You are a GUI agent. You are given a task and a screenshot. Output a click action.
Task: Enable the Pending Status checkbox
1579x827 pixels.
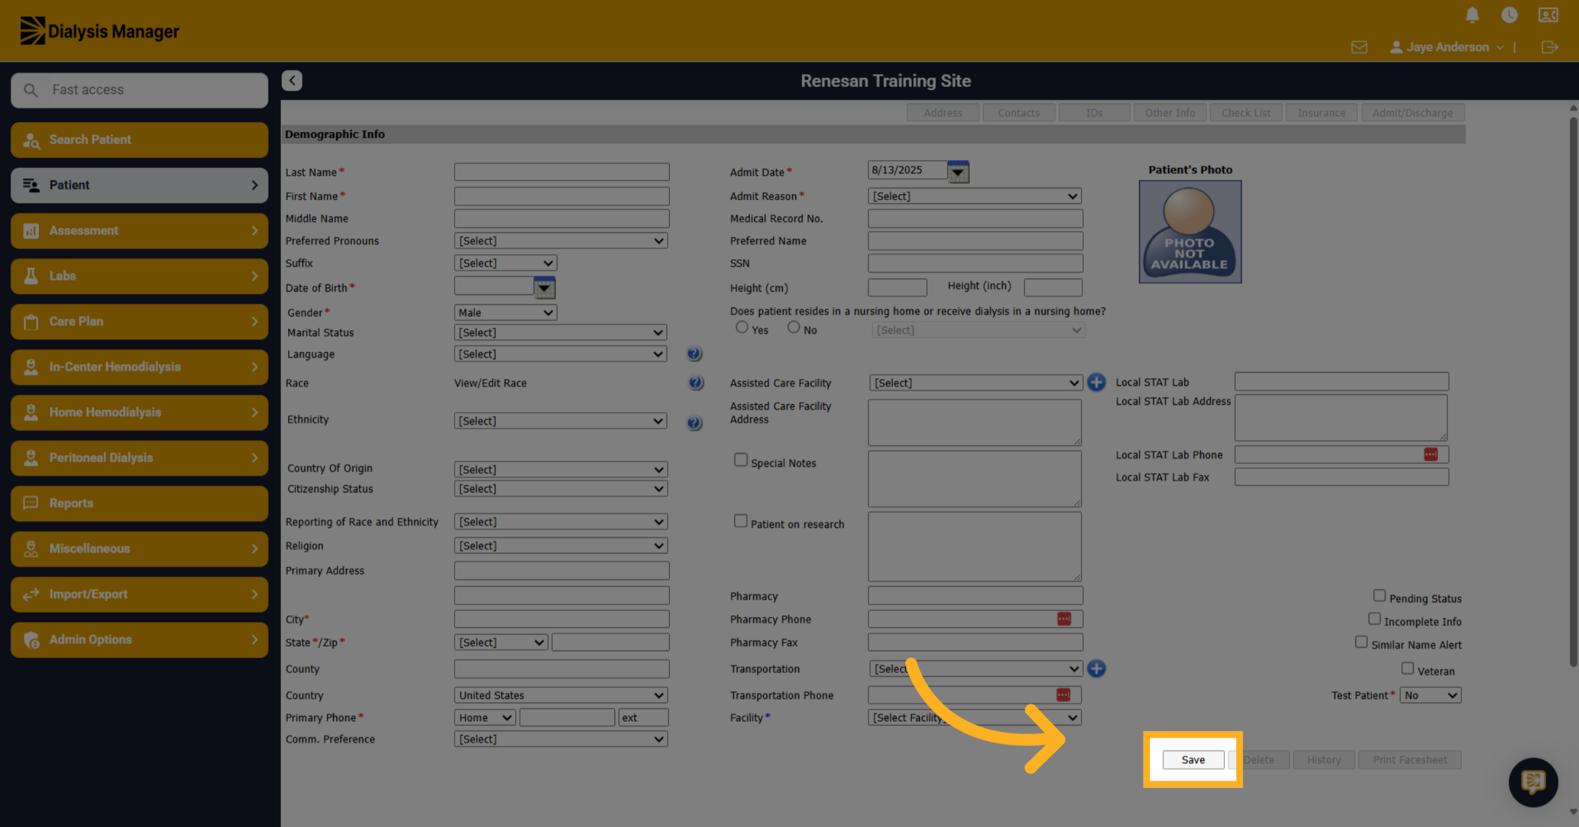click(1380, 595)
